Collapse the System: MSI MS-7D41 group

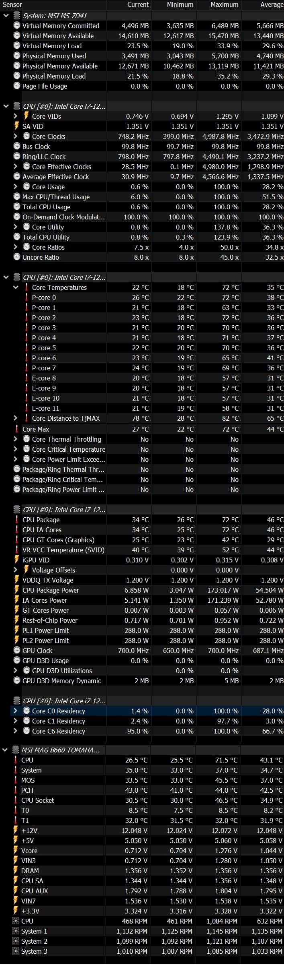(x=6, y=16)
